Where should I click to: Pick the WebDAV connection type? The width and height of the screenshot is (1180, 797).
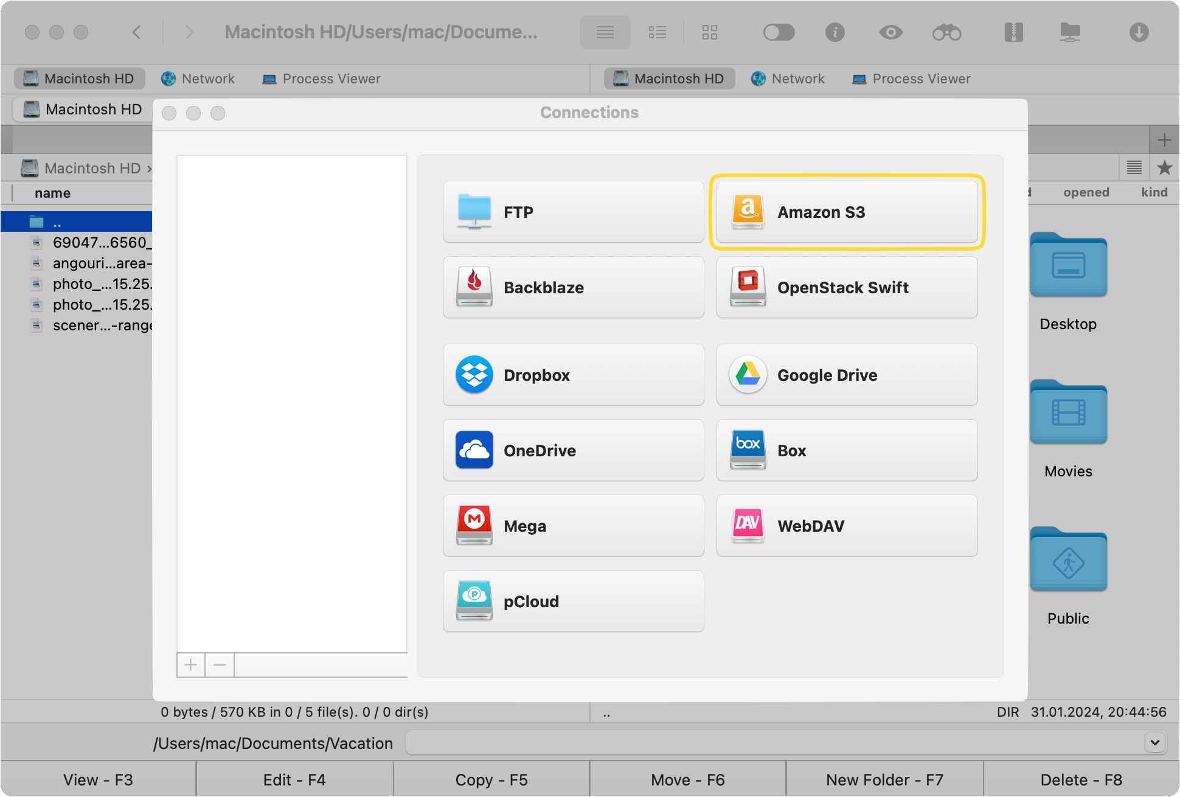click(x=846, y=526)
